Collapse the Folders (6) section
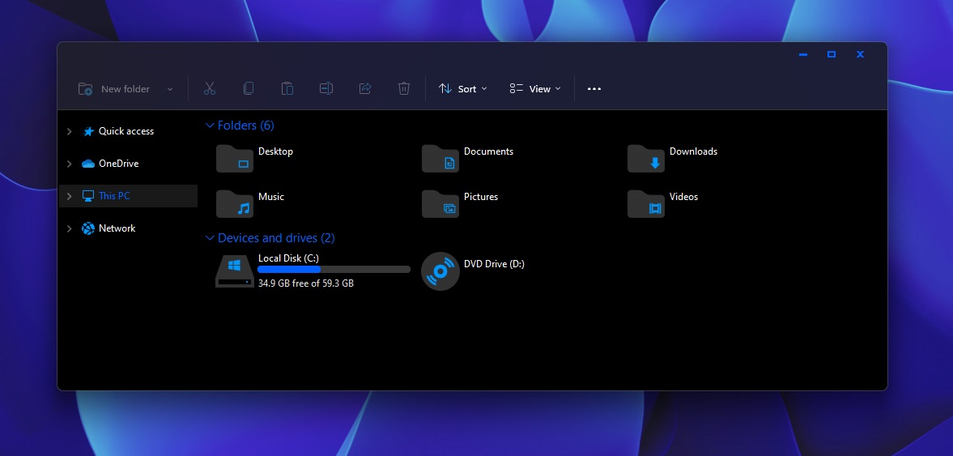The image size is (953, 456). tap(210, 126)
